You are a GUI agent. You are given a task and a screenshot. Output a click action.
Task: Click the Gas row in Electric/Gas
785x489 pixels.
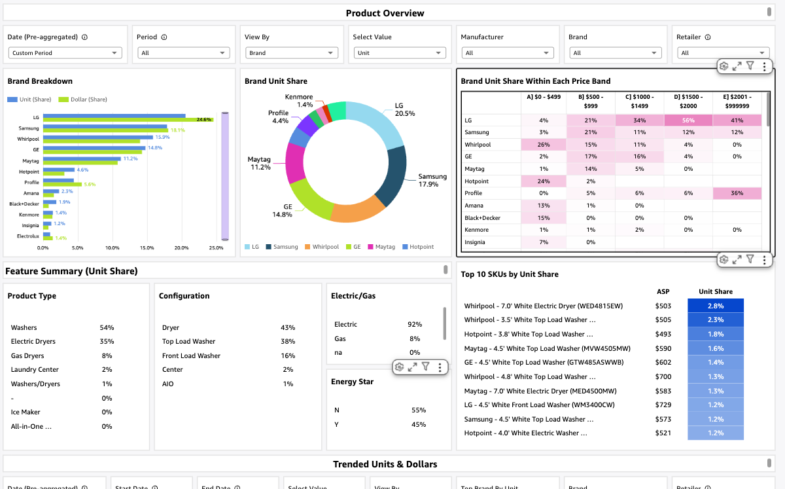377,338
